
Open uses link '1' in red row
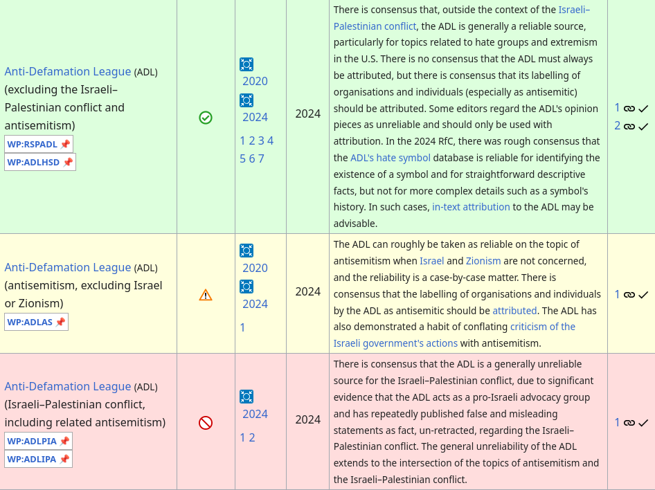618,422
